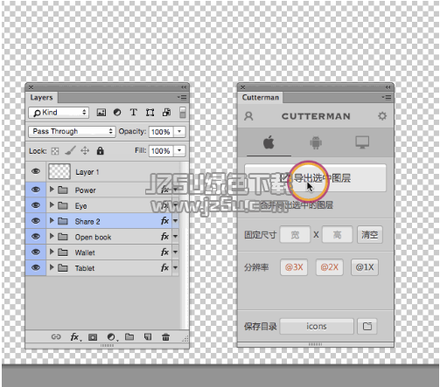Screen dimensions: 440x387
Task: Click the Opacity 100% value field
Action: [x=161, y=132]
